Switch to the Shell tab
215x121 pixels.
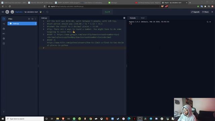coord(142,18)
